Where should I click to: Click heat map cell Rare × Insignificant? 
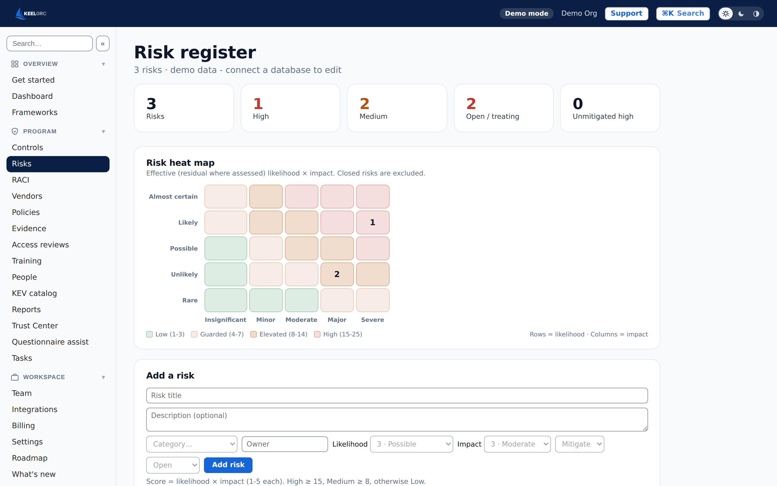pyautogui.click(x=226, y=300)
